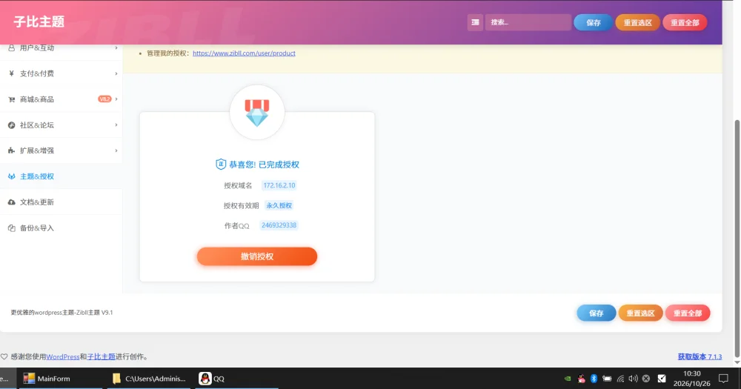Click the 永久授权 validity value
Screen dimensions: 741x389
tap(279, 205)
